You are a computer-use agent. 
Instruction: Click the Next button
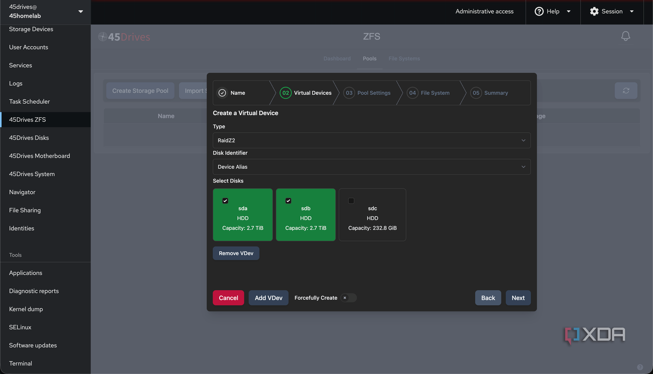coord(518,298)
